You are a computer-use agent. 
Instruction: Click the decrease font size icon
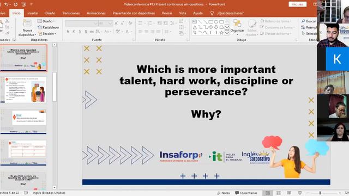click(122, 23)
